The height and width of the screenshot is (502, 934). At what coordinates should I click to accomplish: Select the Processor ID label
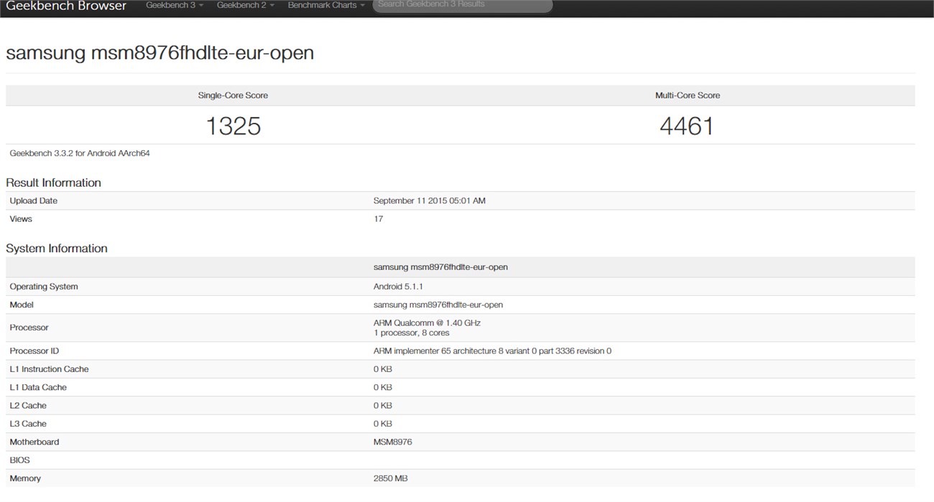(x=34, y=351)
